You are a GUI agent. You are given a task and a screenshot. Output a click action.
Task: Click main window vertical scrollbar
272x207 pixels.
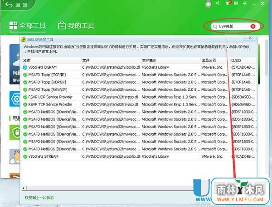click(x=267, y=57)
